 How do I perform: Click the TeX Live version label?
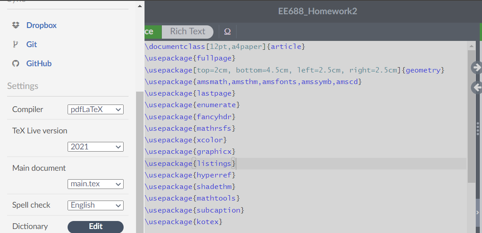(x=40, y=131)
